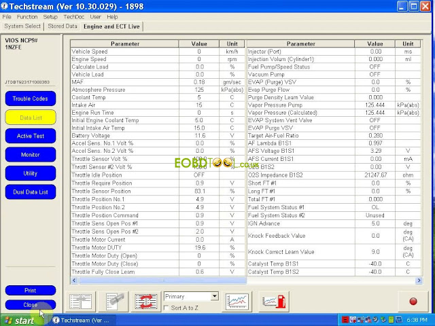Launch the Active Test
Screen dimensions: 435x326
coord(31,136)
